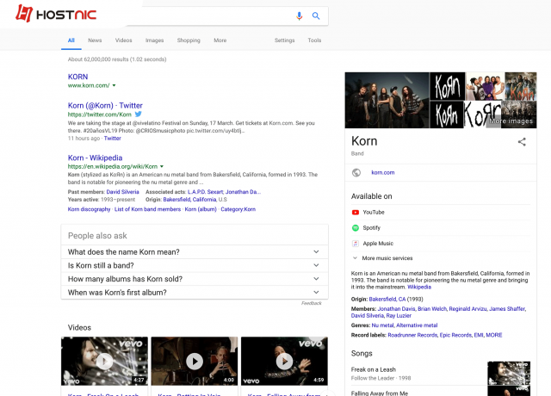Open the More search category menu
Viewport: 551px width, 396px height.
pos(220,40)
